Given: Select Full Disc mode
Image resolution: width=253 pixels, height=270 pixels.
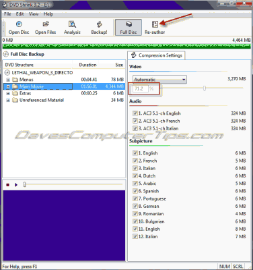Looking at the screenshot, I should point(129,28).
